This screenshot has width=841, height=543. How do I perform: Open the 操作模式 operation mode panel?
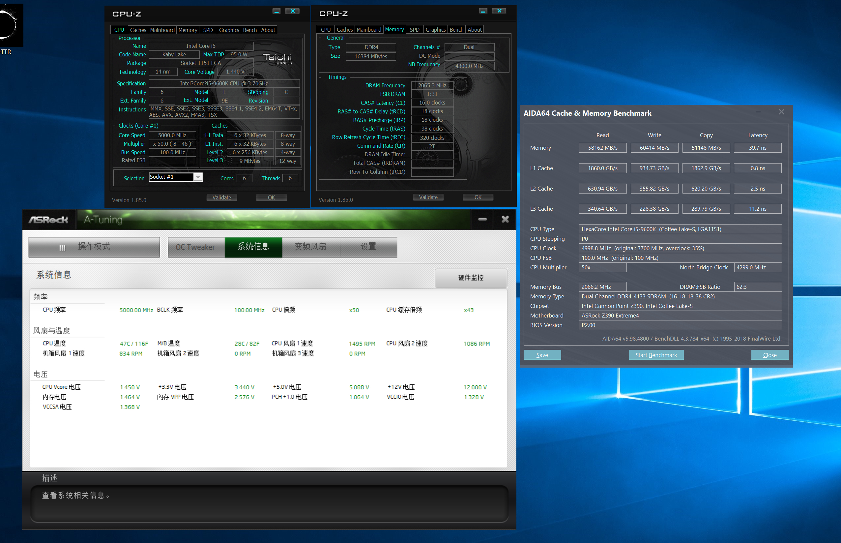click(x=94, y=247)
